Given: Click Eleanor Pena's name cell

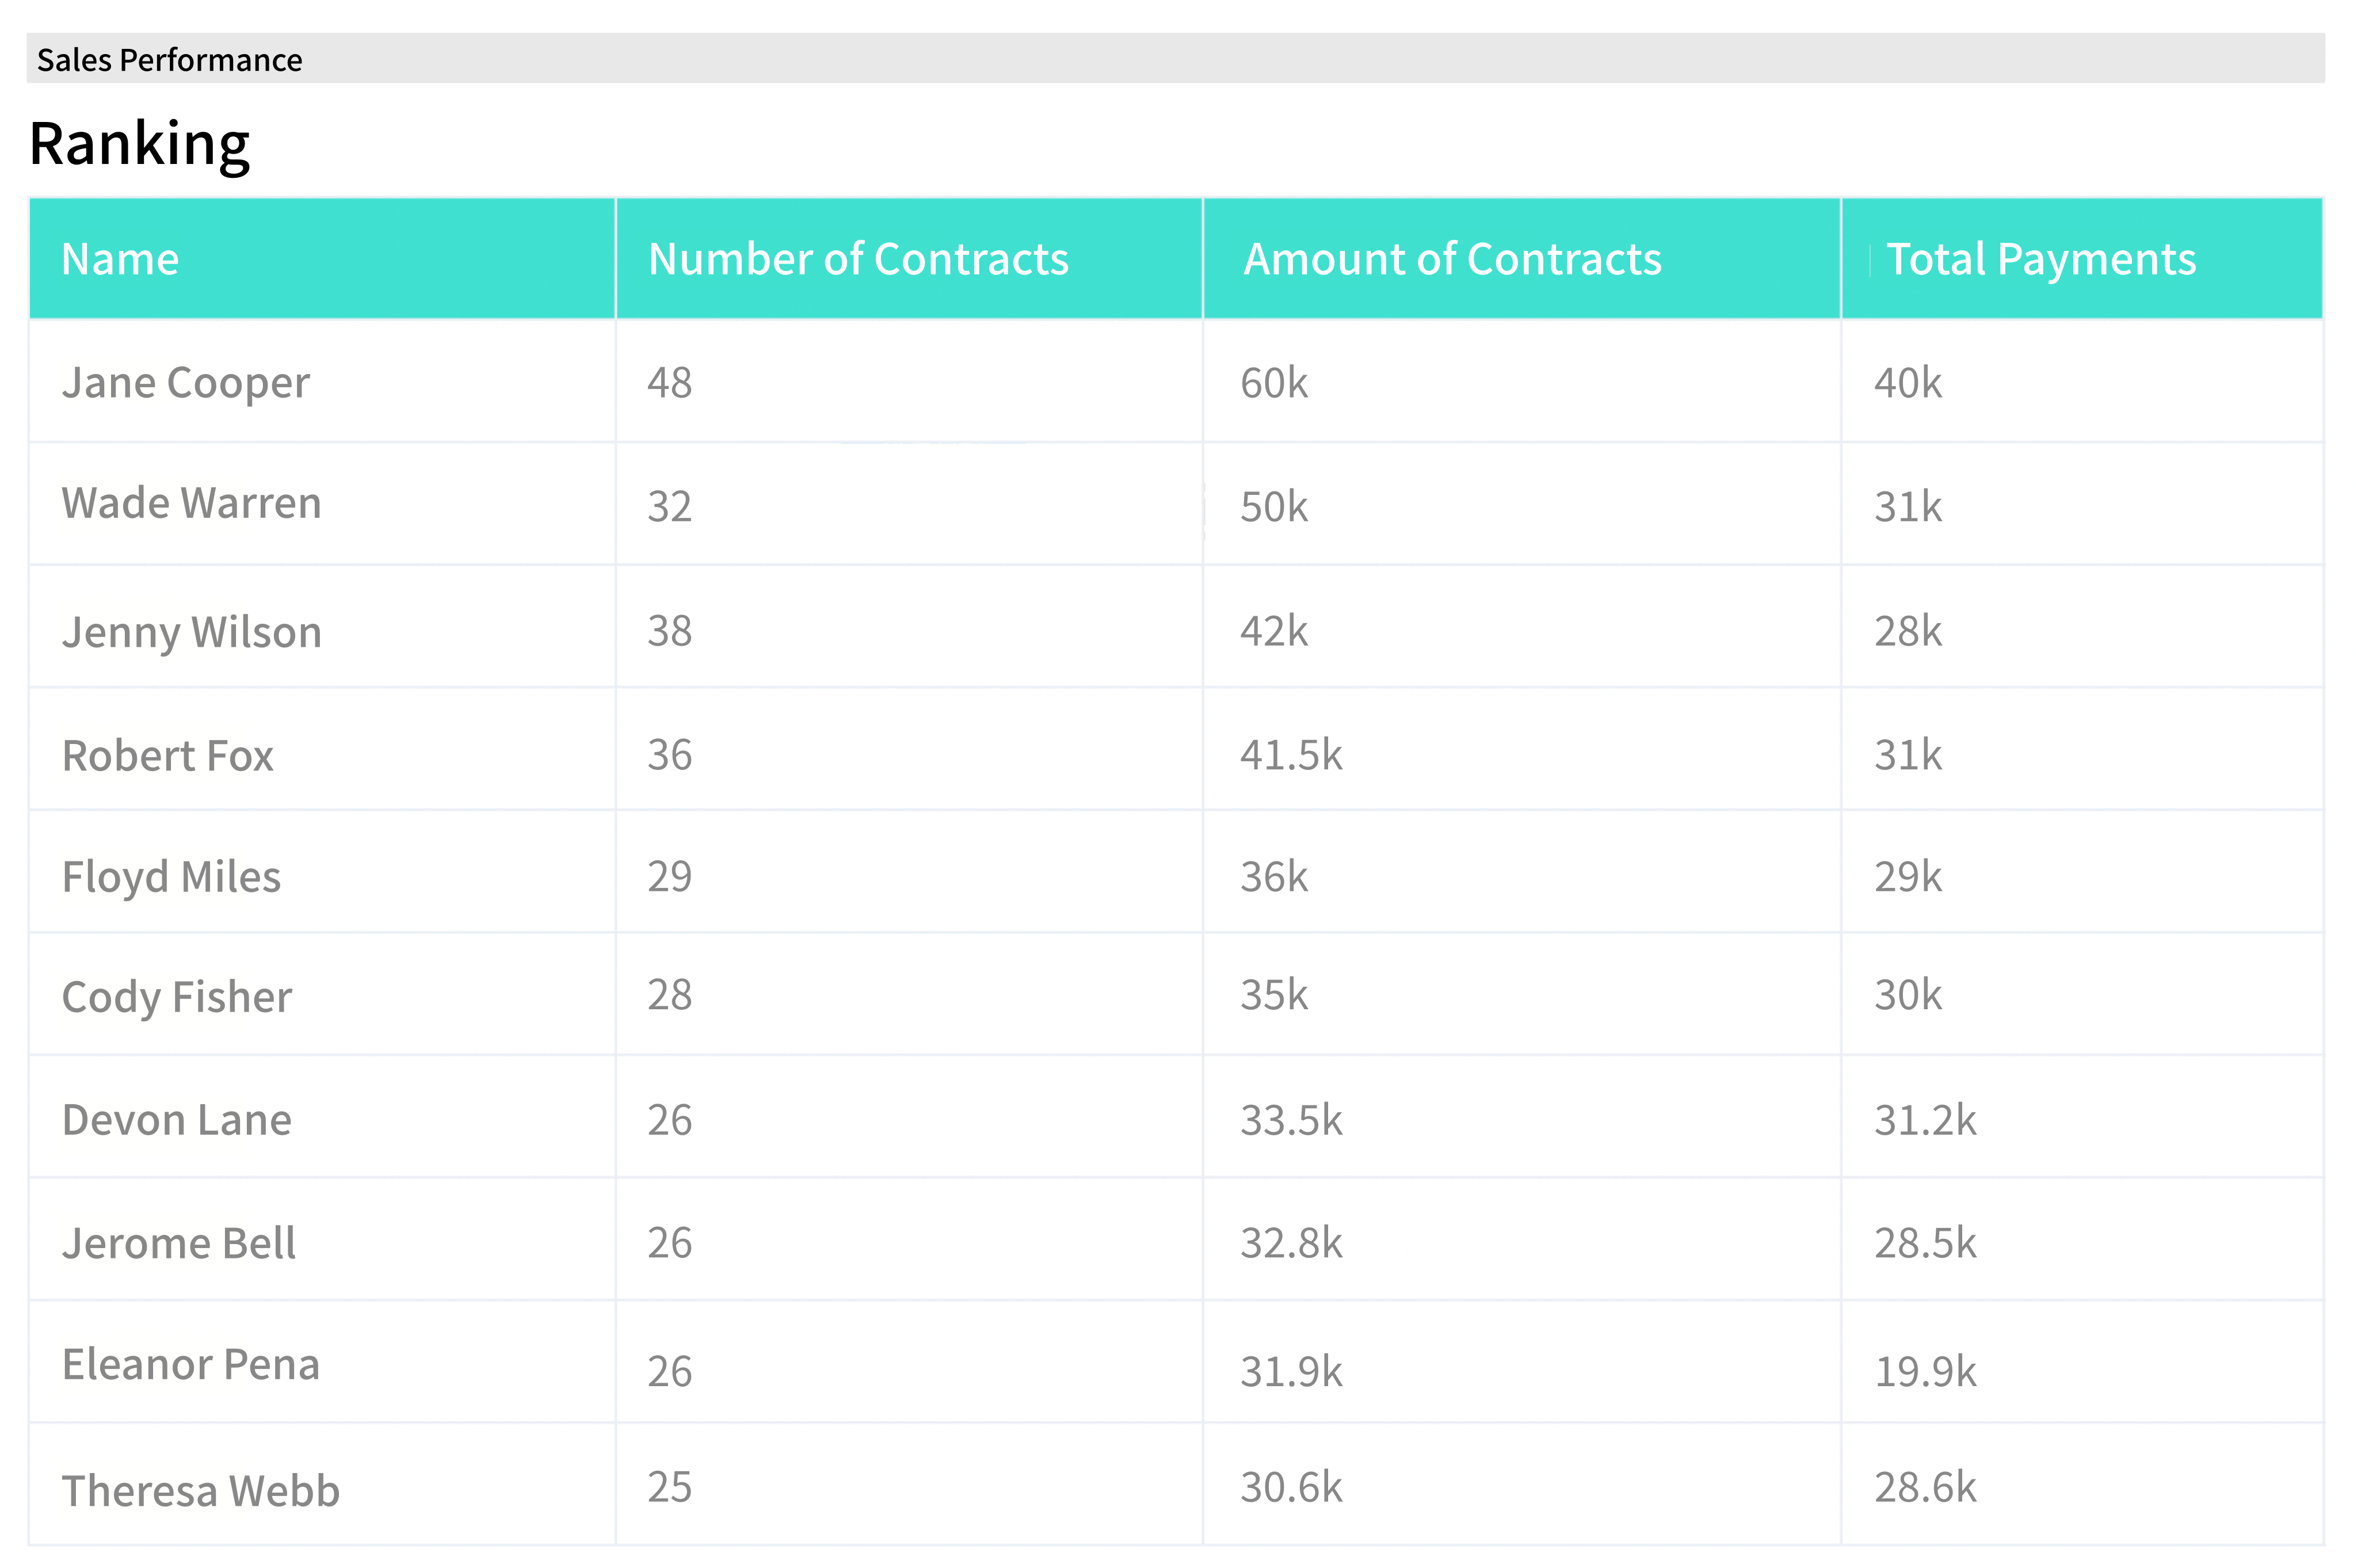Looking at the screenshot, I should click(x=191, y=1365).
